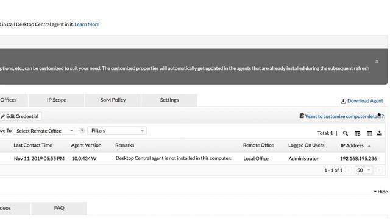Switch to the IP Scope tab
This screenshot has width=390, height=219.
click(57, 100)
